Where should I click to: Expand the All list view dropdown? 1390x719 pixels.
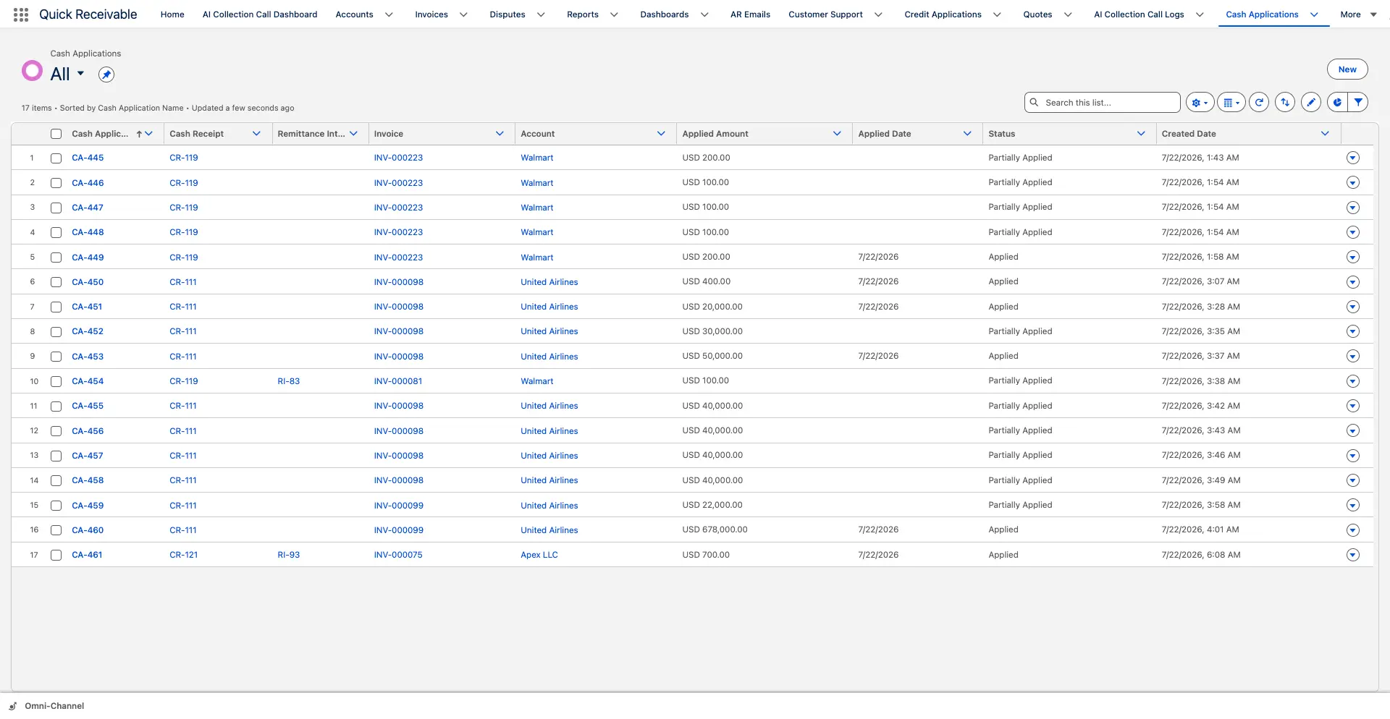click(80, 74)
